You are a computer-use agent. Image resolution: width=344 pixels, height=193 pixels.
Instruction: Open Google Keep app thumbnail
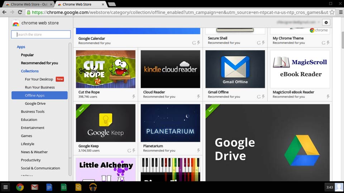pyautogui.click(x=105, y=123)
